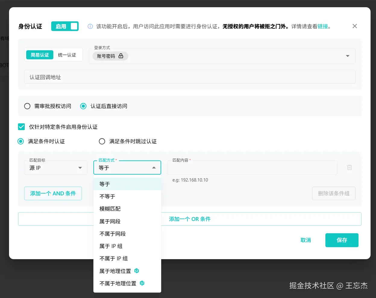376x298 pixels.
Task: Click the badge icon beside 属于地理位置
Action: [136, 271]
